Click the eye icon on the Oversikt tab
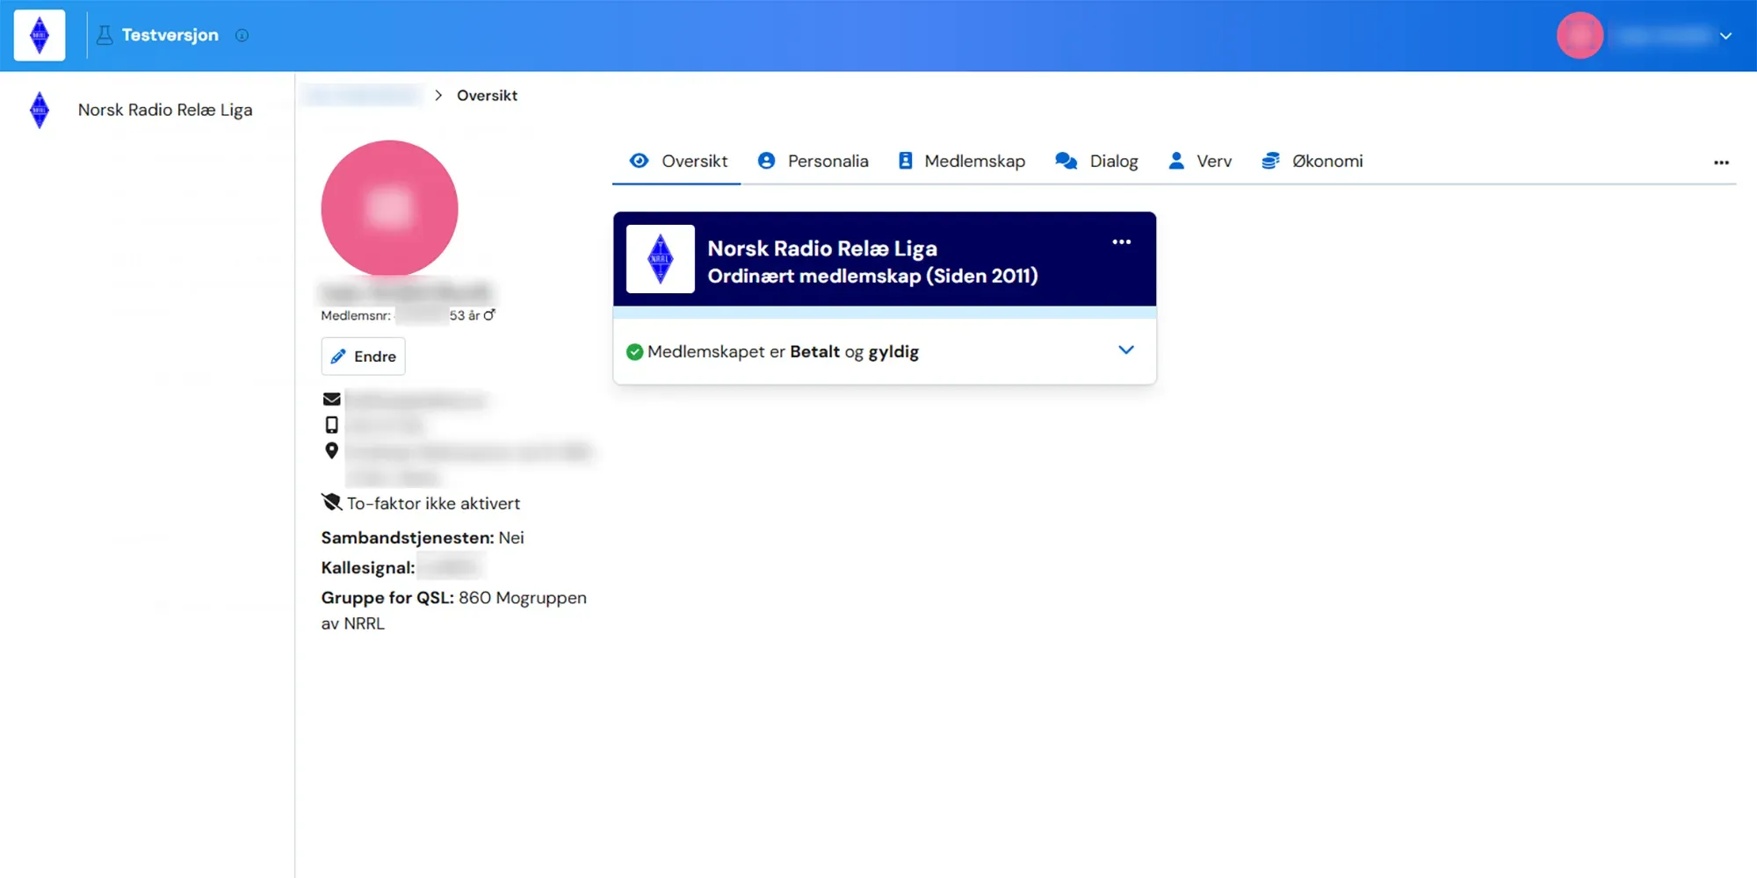Screen dimensions: 1757x878 [x=640, y=161]
